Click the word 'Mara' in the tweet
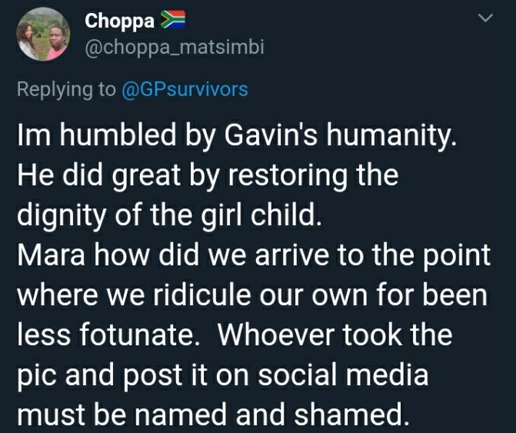Image resolution: width=516 pixels, height=433 pixels. (x=52, y=255)
